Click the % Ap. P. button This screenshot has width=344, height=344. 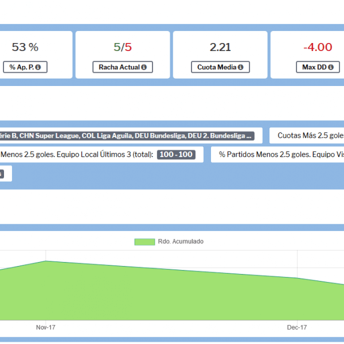tap(25, 67)
